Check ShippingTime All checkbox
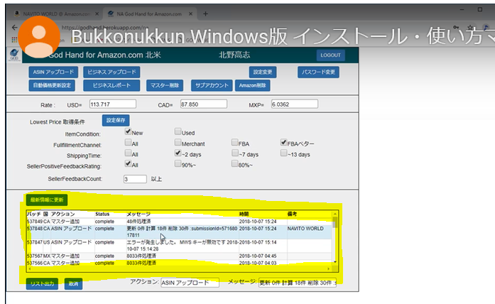 (128, 153)
